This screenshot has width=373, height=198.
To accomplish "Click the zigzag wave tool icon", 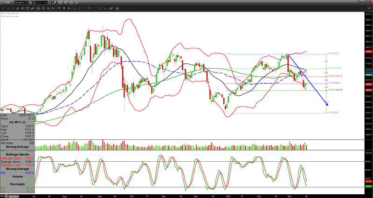I will tap(105, 8).
